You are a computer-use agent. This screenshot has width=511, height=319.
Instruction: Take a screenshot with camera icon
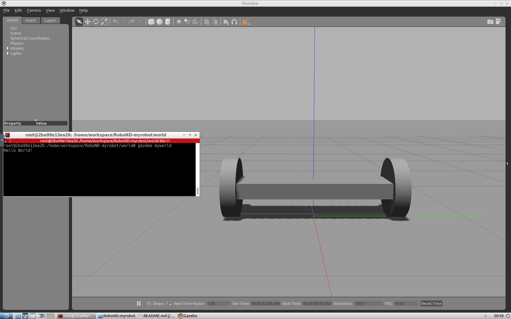[x=490, y=22]
